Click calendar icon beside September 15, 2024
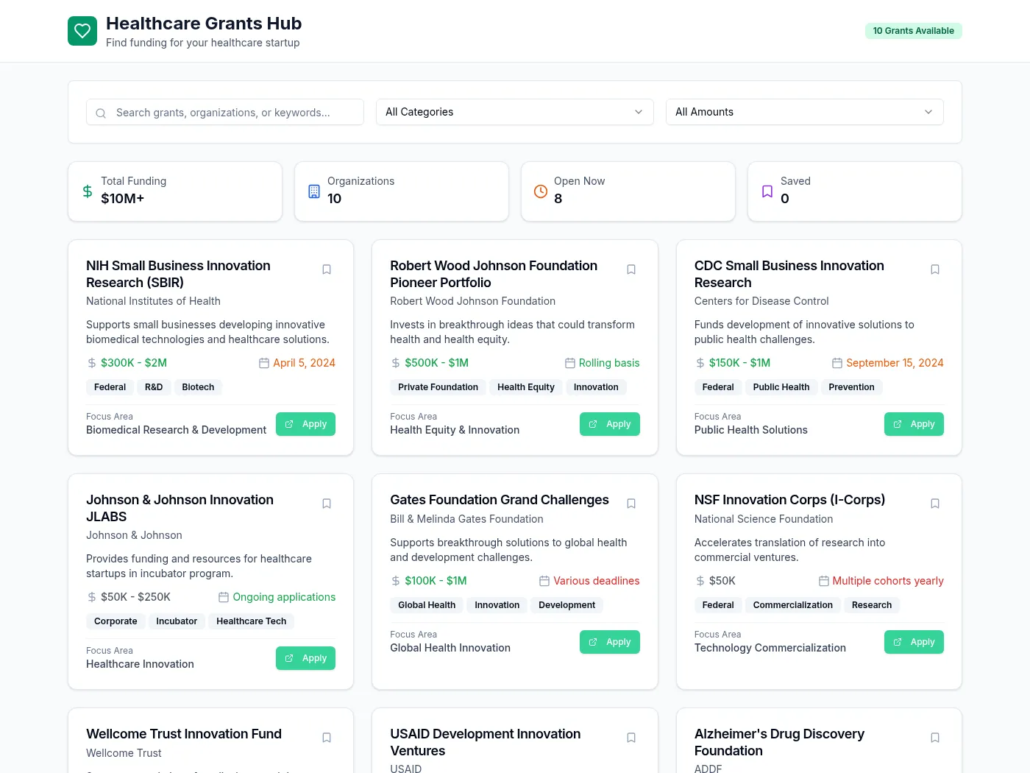This screenshot has height=773, width=1030. [x=837, y=363]
